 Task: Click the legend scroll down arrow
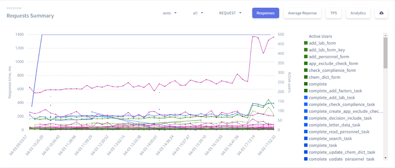385,157
